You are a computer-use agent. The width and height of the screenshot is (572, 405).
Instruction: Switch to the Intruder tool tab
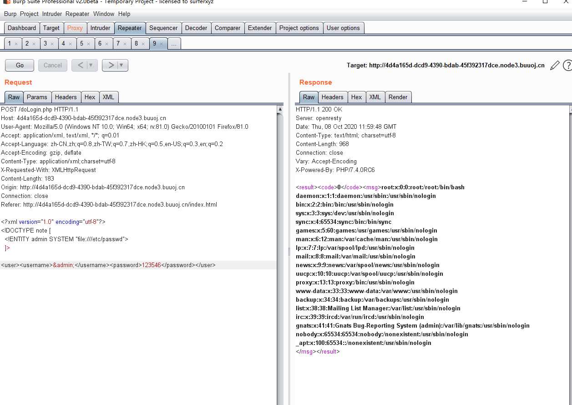[100, 28]
